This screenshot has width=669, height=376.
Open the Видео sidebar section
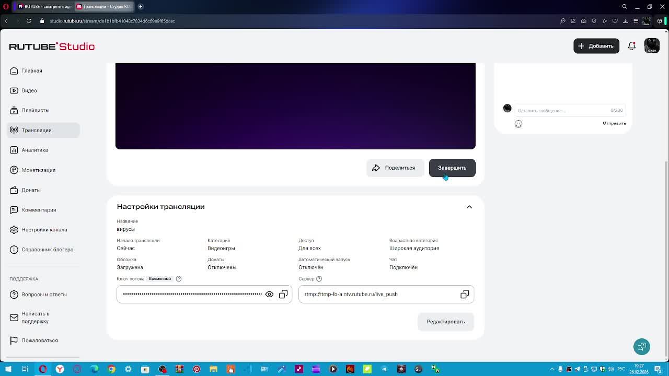click(43, 90)
